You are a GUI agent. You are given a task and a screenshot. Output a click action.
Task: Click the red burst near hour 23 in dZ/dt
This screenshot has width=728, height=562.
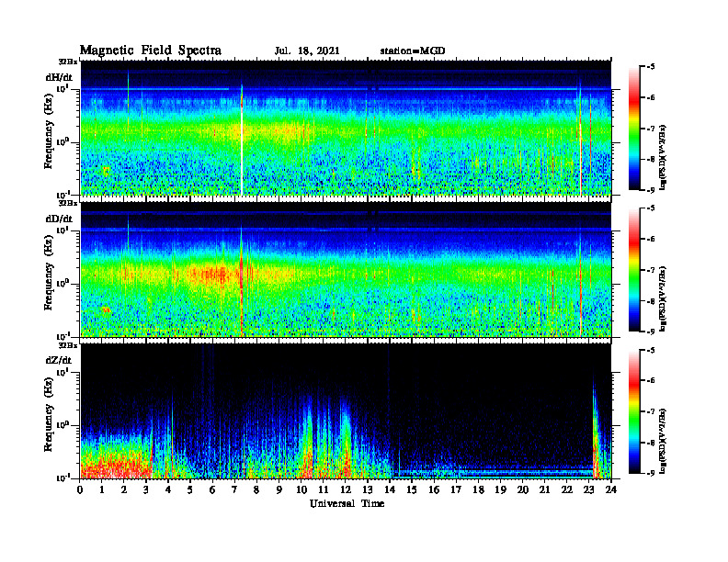tap(596, 445)
